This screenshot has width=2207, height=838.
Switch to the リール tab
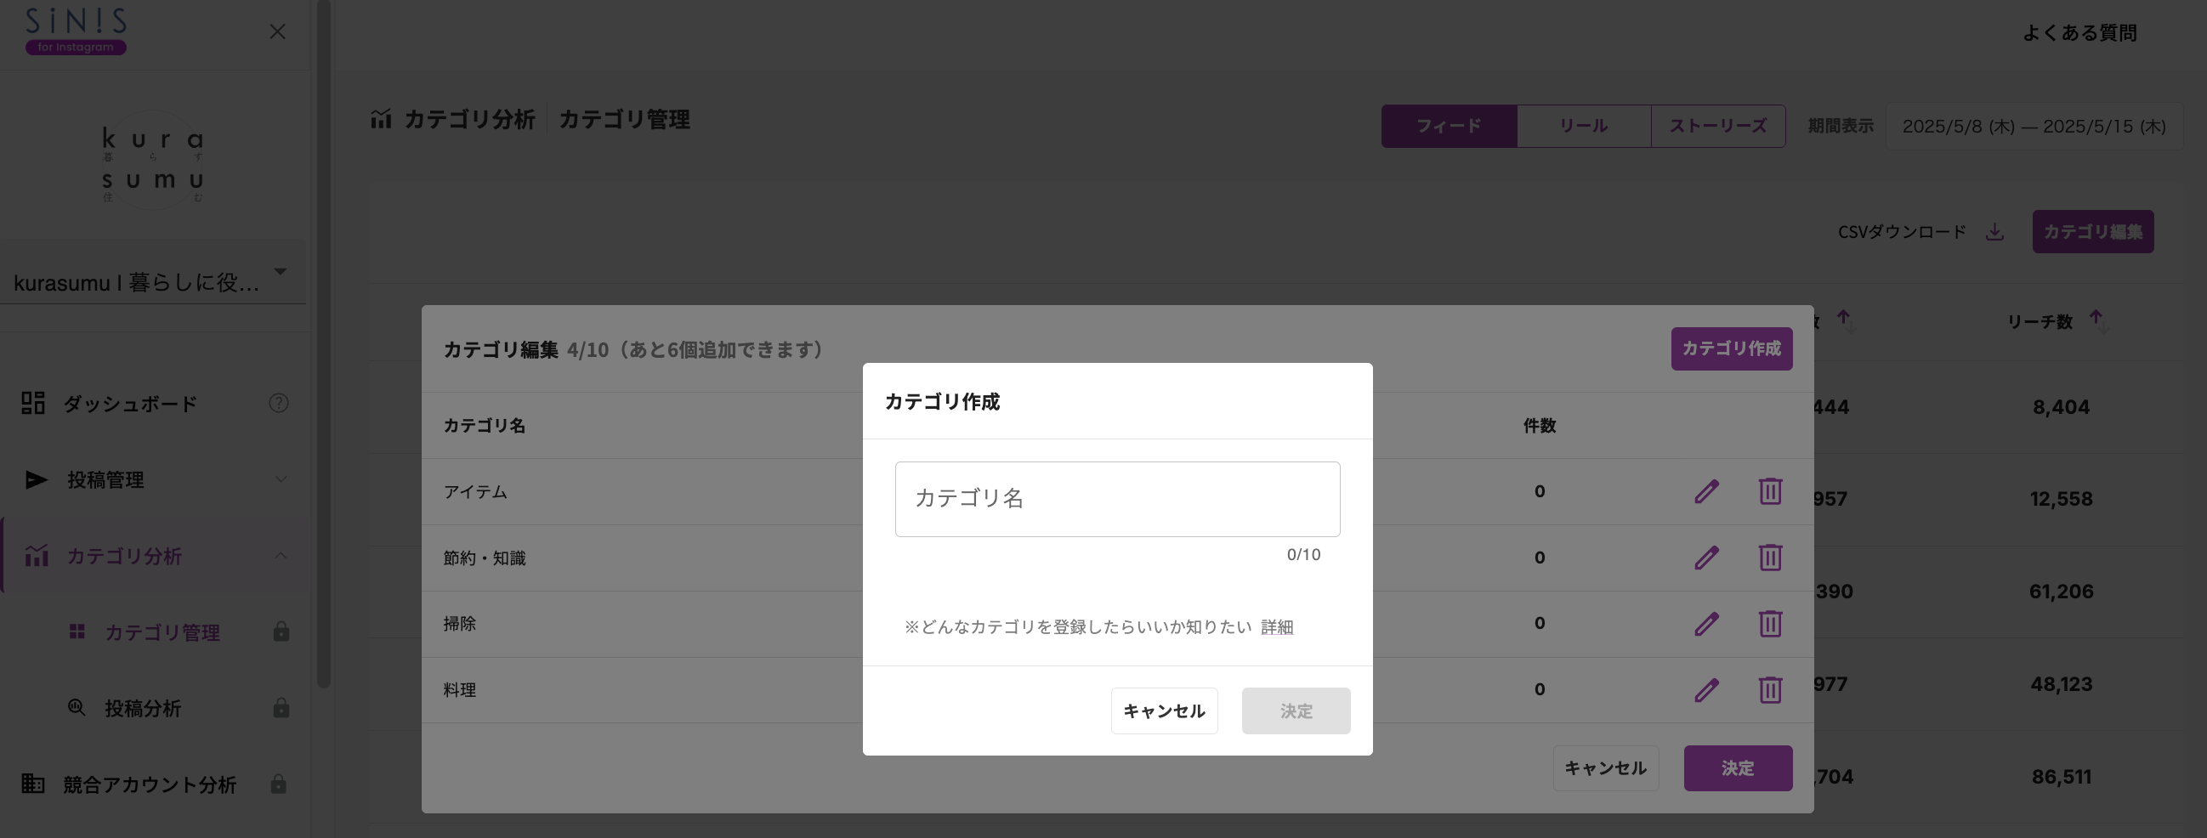click(1584, 126)
